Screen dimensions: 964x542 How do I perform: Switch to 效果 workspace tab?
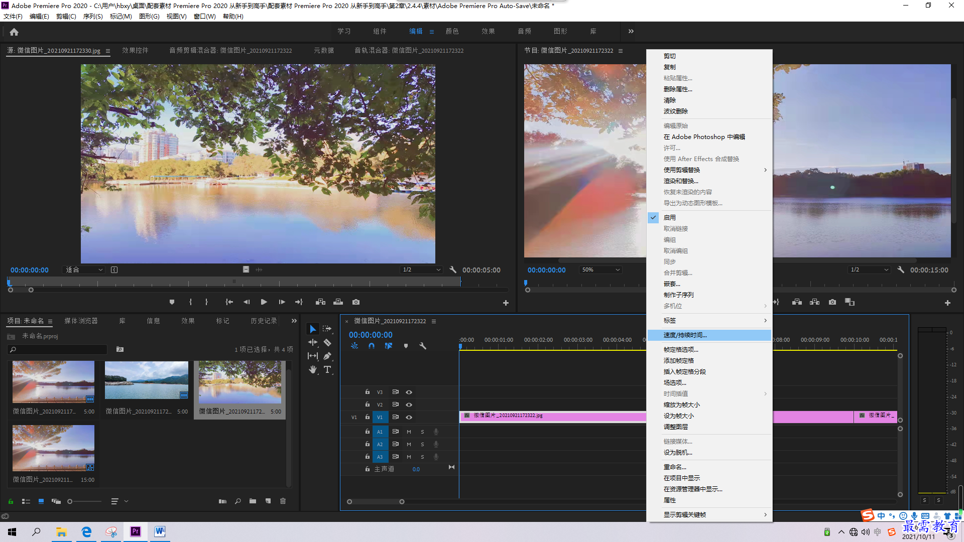(488, 31)
